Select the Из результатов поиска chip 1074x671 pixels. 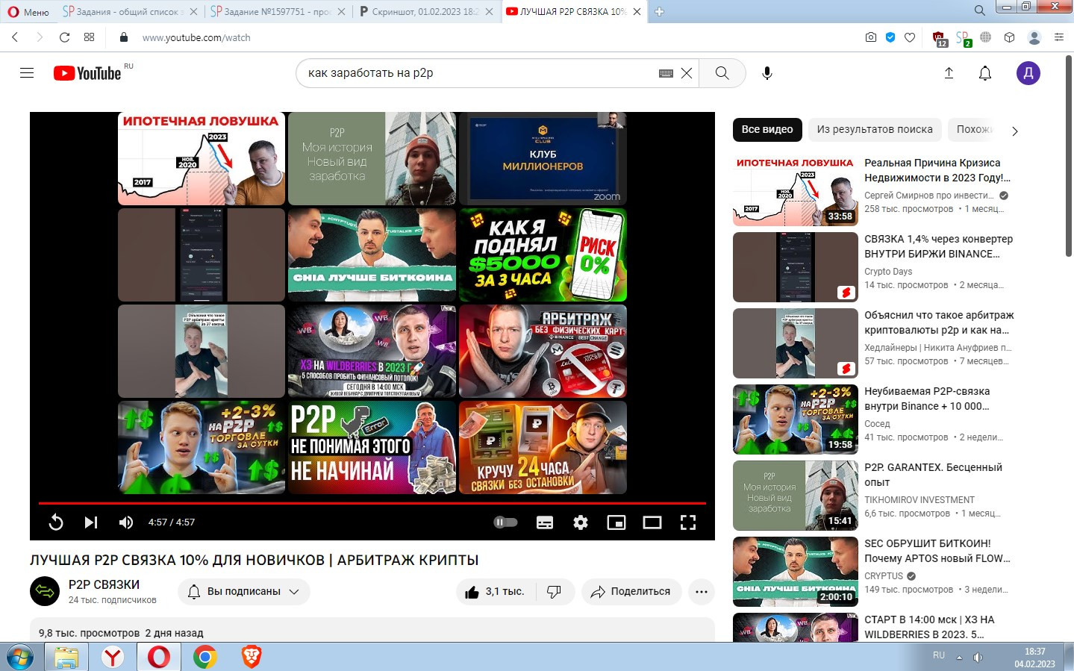pos(875,129)
